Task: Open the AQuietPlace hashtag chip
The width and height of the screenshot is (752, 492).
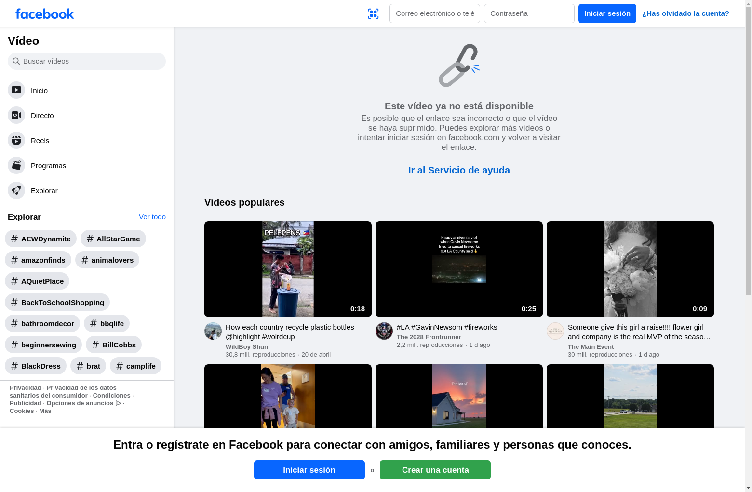Action: [37, 281]
